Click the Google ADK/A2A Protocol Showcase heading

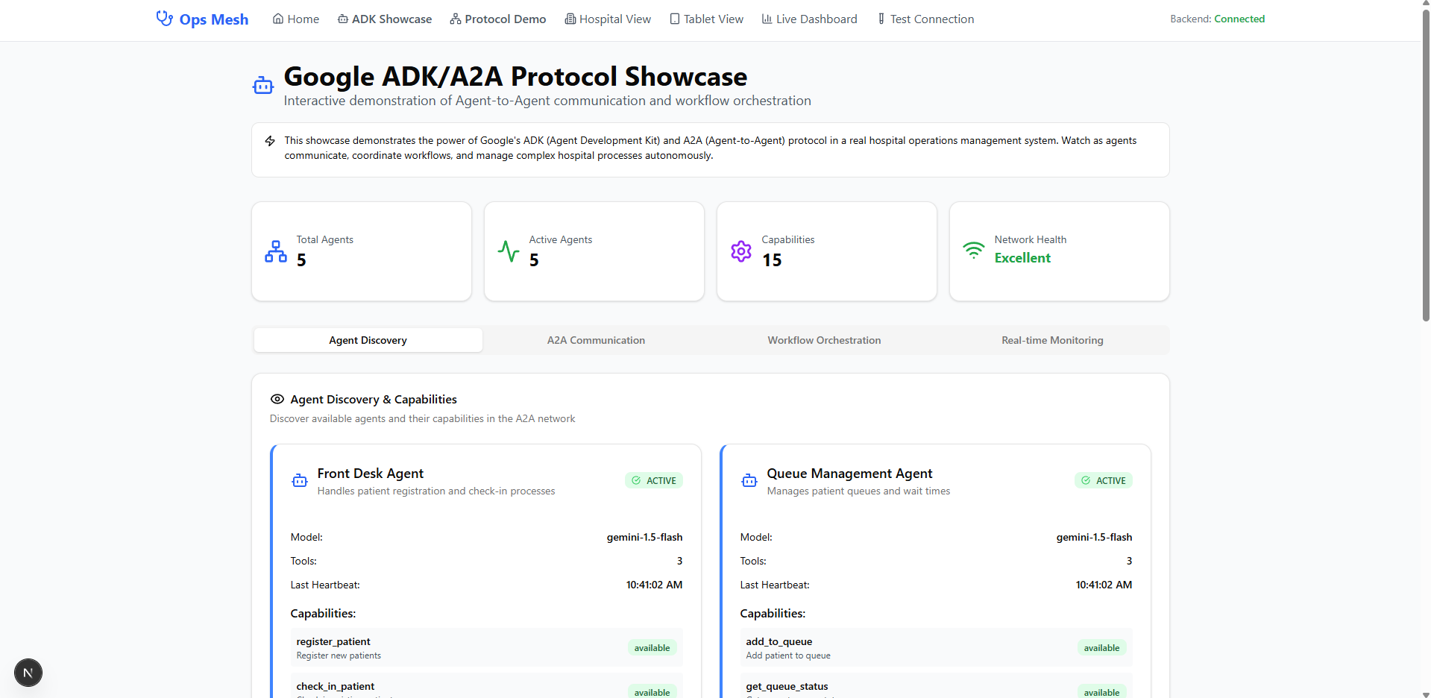[x=515, y=76]
